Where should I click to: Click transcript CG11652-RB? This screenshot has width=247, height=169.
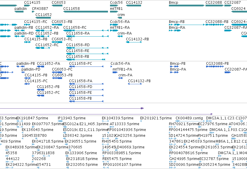pos(43,36)
